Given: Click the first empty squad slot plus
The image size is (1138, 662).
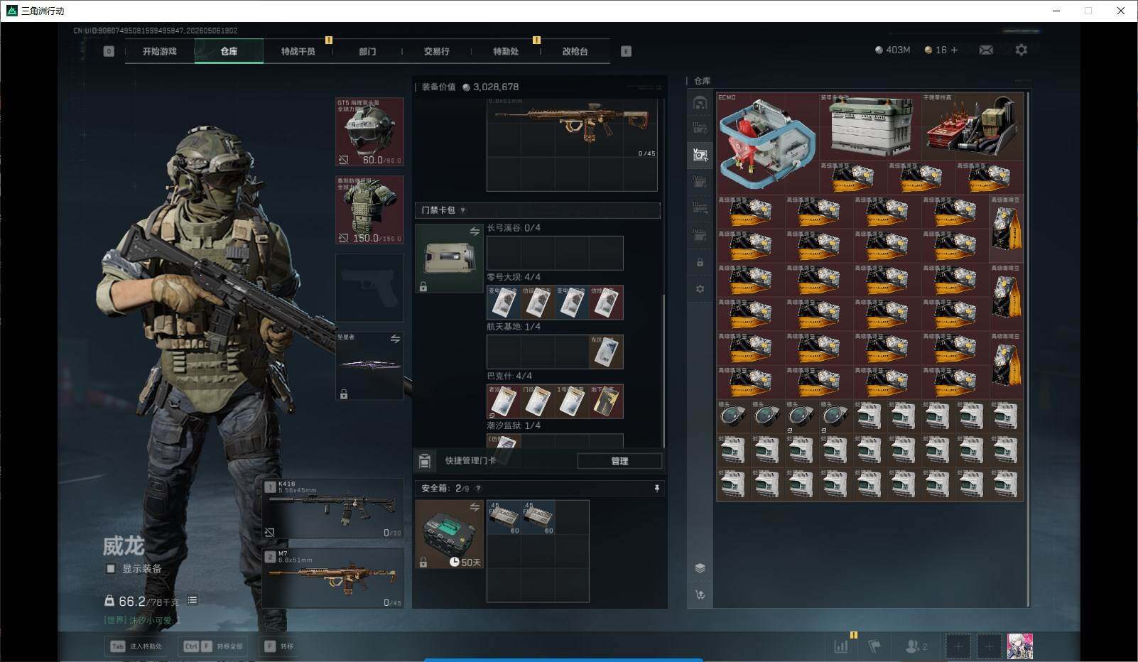Looking at the screenshot, I should point(958,646).
